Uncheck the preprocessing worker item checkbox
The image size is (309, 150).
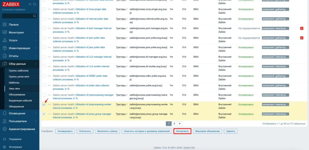coord(44,104)
